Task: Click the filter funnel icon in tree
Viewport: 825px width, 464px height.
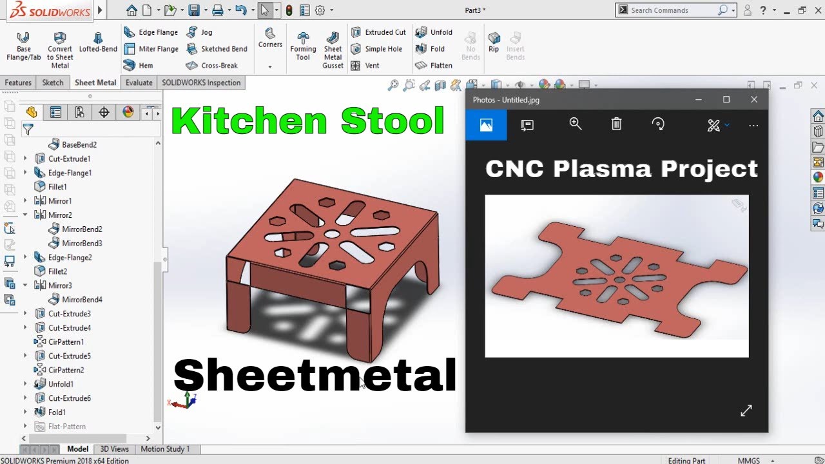Action: (x=28, y=130)
